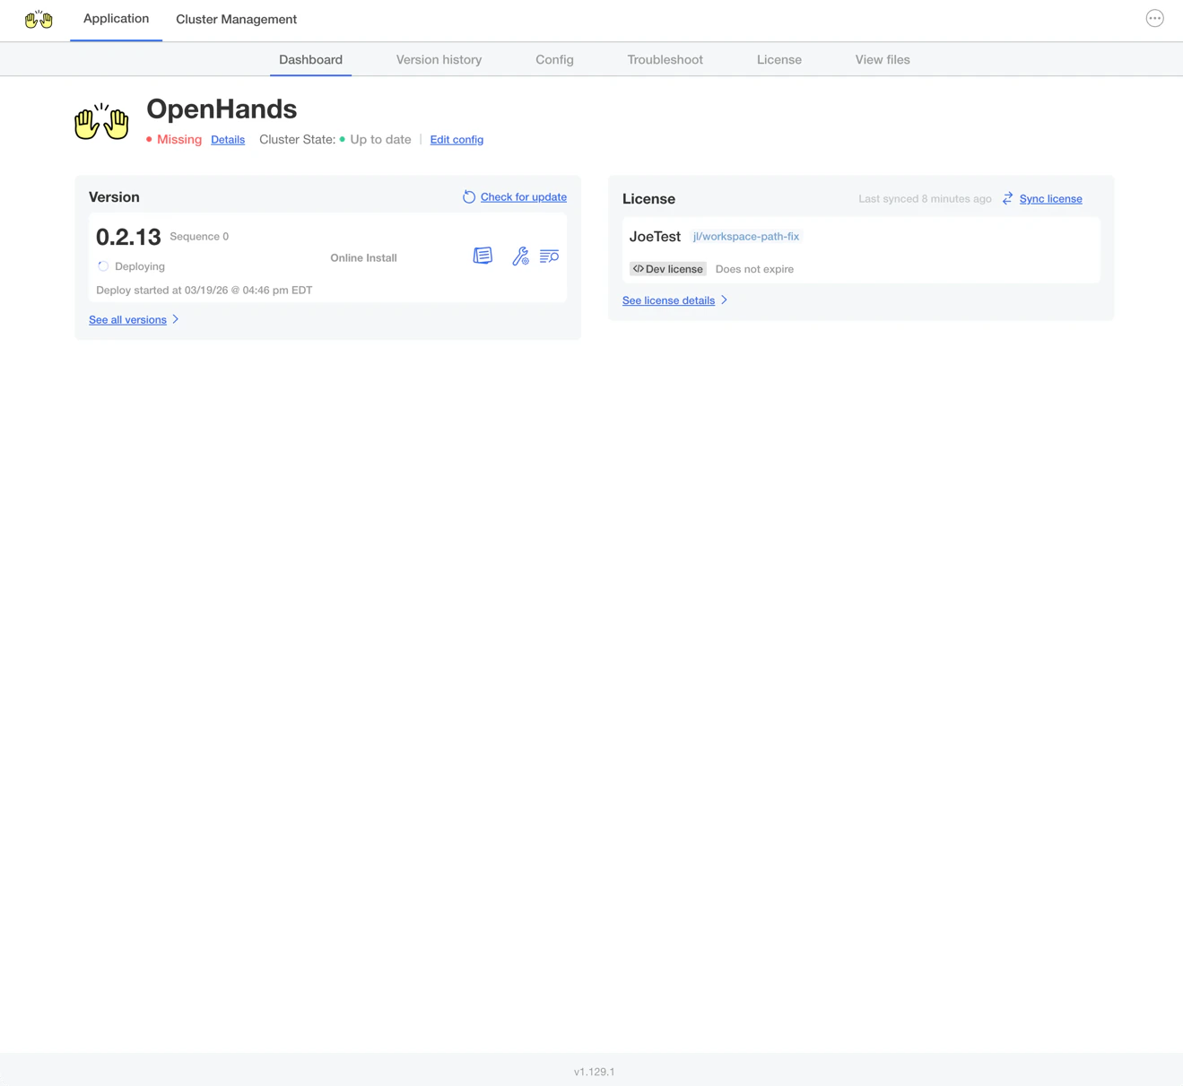Open the Cluster Management tab

[x=236, y=19]
